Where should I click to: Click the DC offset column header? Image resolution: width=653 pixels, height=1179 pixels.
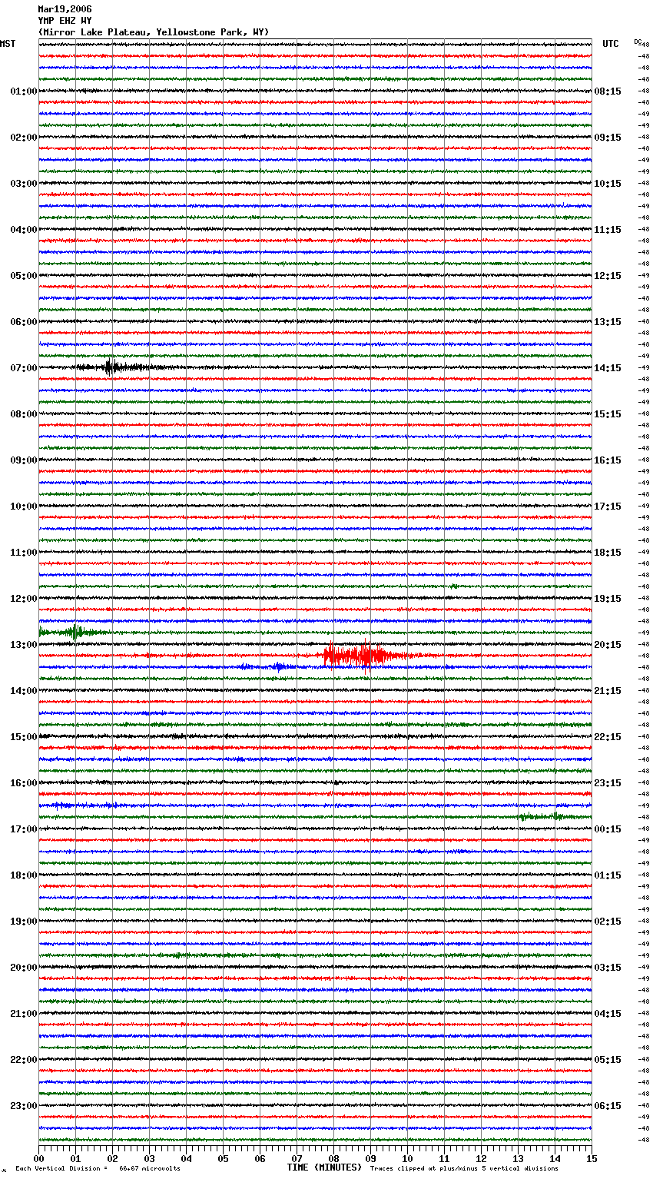coord(638,42)
